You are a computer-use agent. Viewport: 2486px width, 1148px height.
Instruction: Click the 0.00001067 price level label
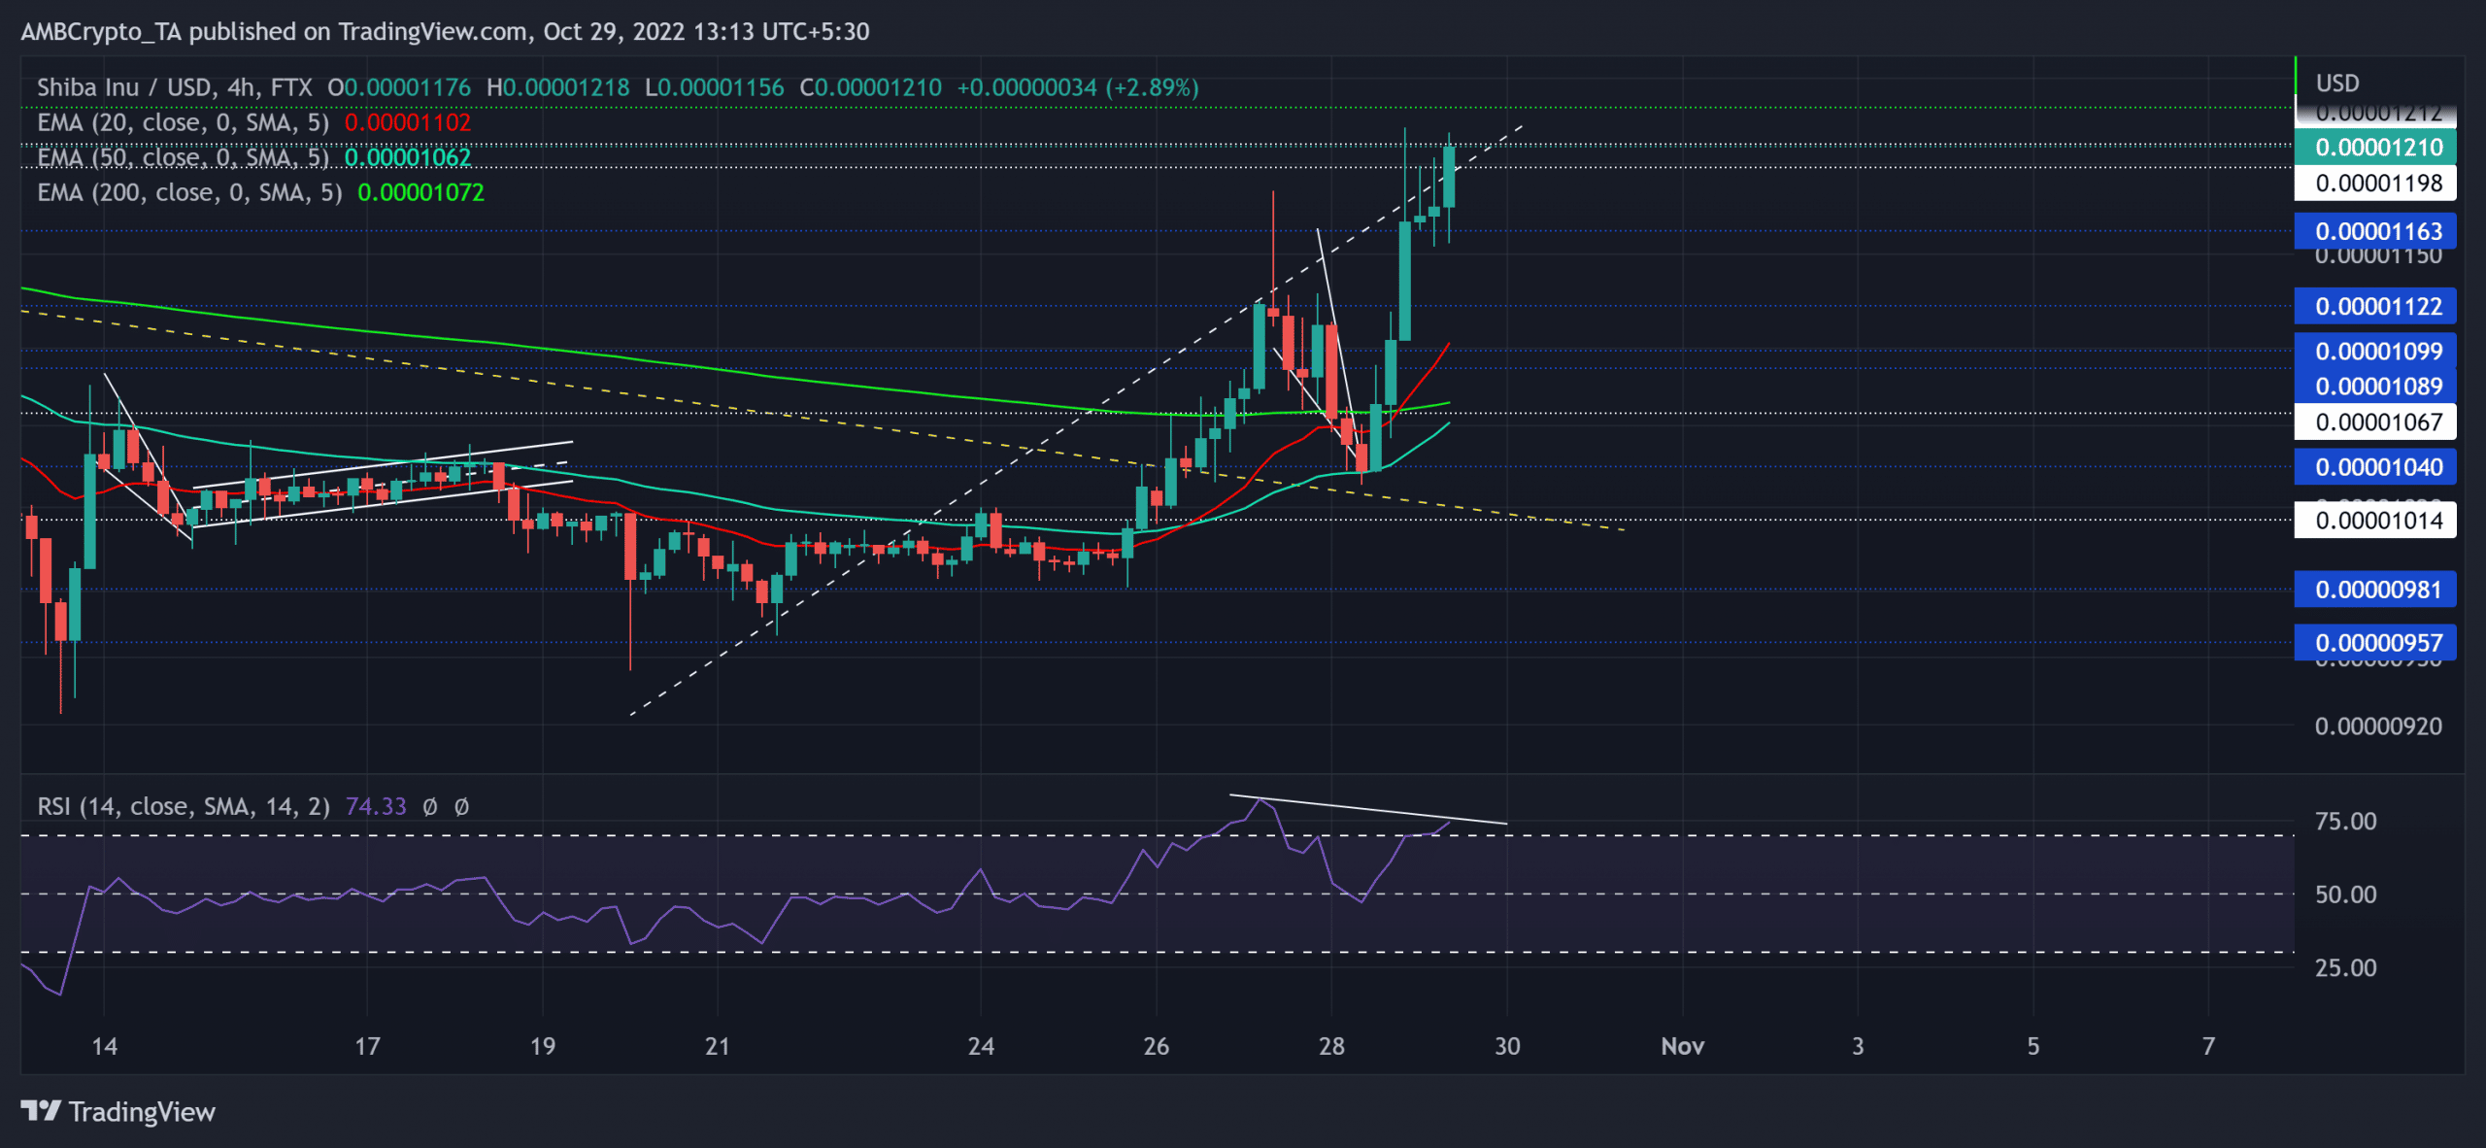[x=2375, y=422]
